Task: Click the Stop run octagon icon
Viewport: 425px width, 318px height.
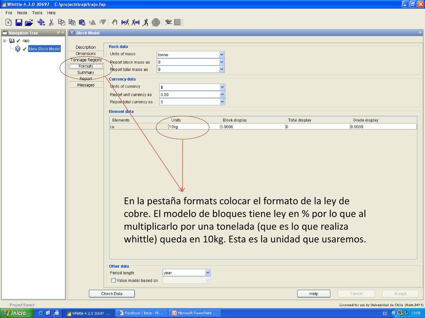Action: coord(156,22)
